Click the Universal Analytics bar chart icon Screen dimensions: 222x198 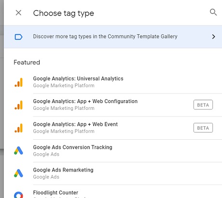click(19, 82)
